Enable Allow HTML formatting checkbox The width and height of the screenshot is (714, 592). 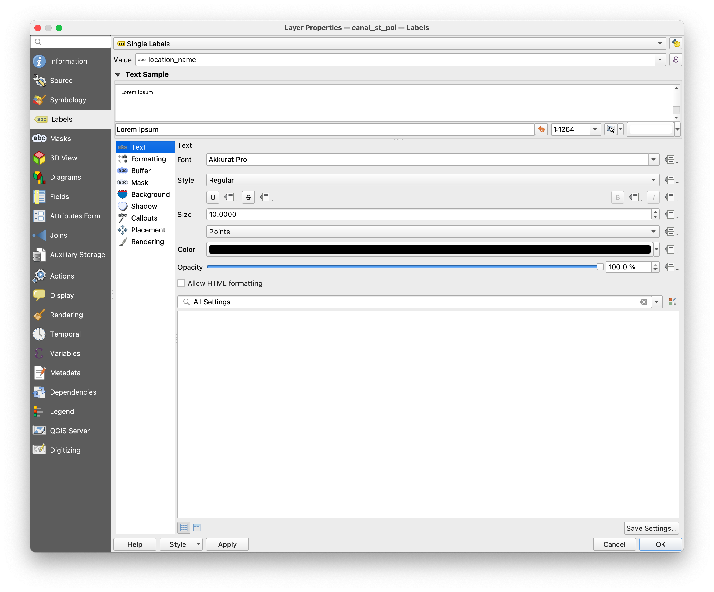[181, 283]
